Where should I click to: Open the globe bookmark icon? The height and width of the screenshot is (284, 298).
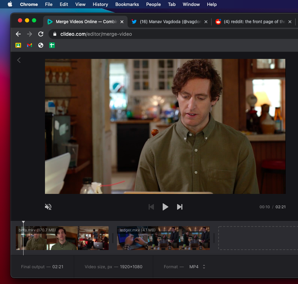coord(41,45)
